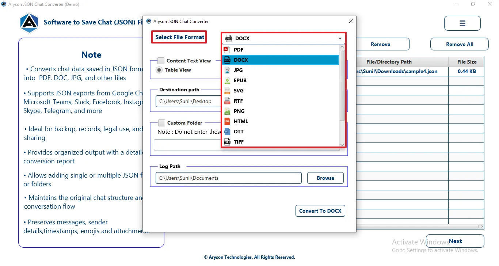The height and width of the screenshot is (266, 499).
Task: Click the dropdown list's down scroll arrow
Action: tap(342, 145)
